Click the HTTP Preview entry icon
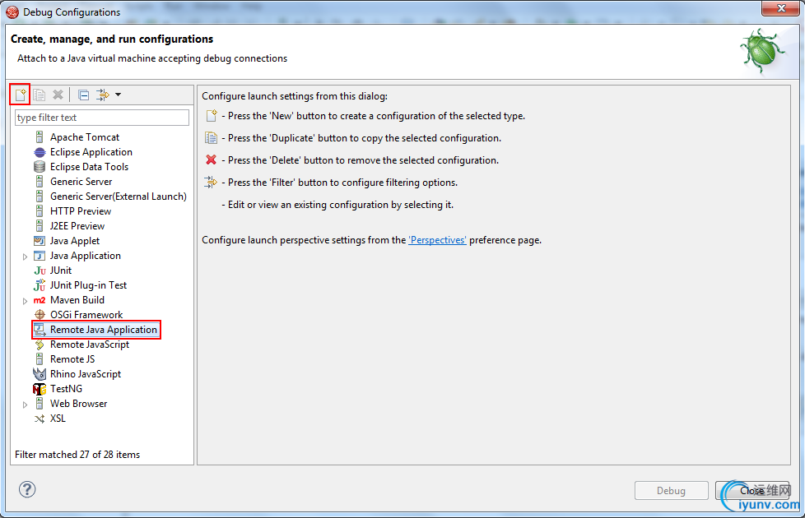 click(40, 211)
